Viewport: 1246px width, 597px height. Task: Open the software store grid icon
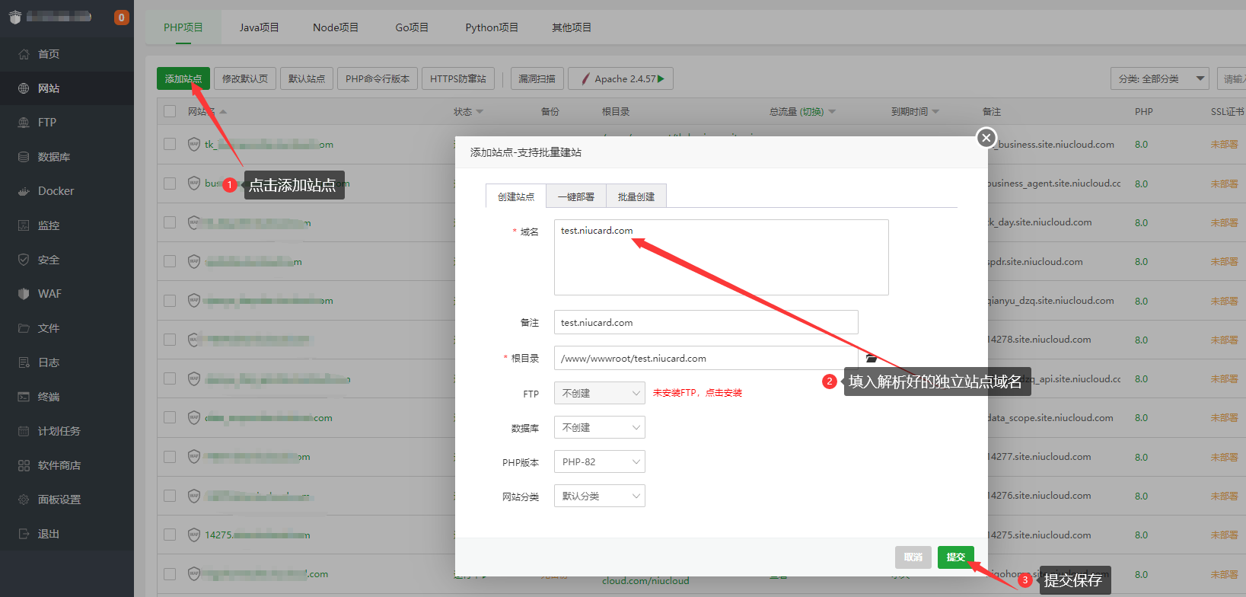click(x=24, y=465)
